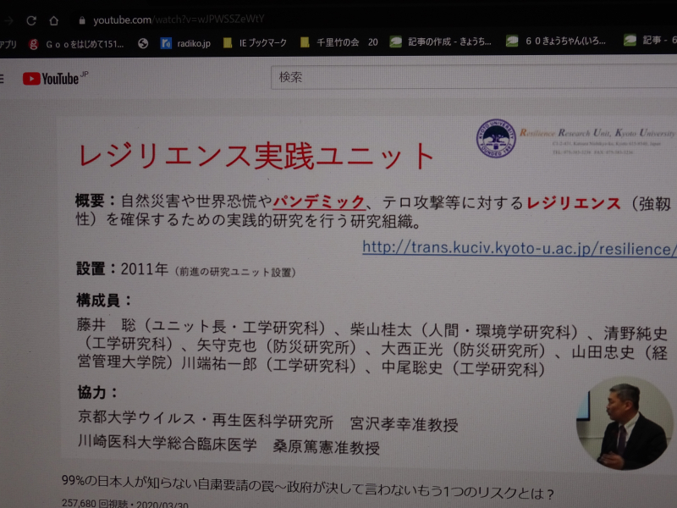
Task: Open the 記事の作成 - きょうち bookmark
Action: click(x=440, y=41)
